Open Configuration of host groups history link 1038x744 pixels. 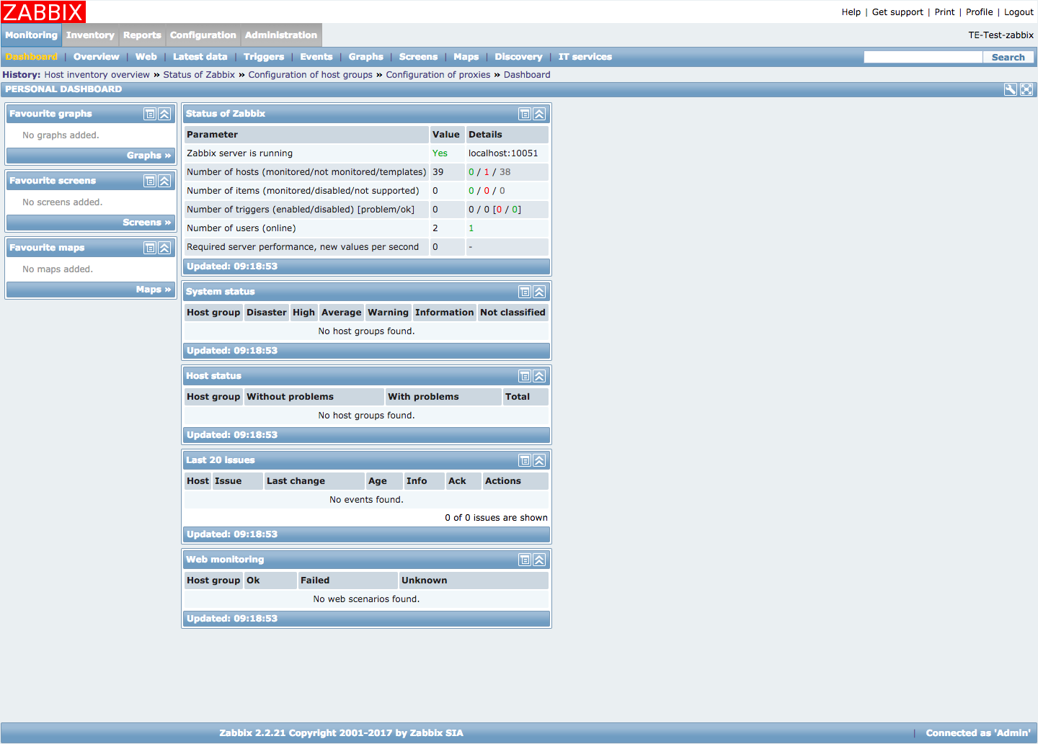tap(311, 75)
